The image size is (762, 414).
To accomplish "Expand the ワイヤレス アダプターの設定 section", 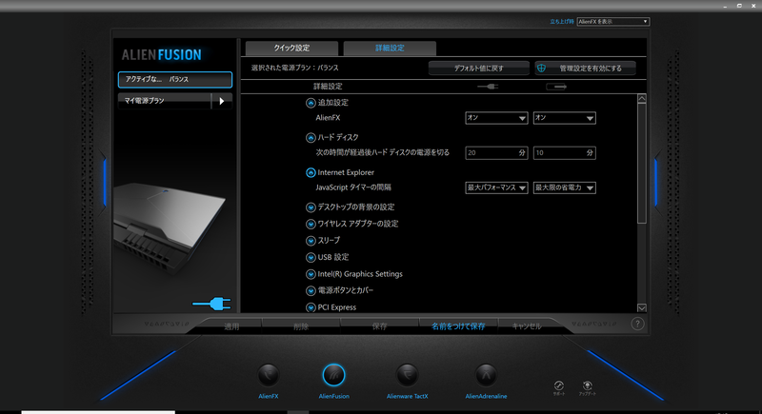I will coord(311,225).
